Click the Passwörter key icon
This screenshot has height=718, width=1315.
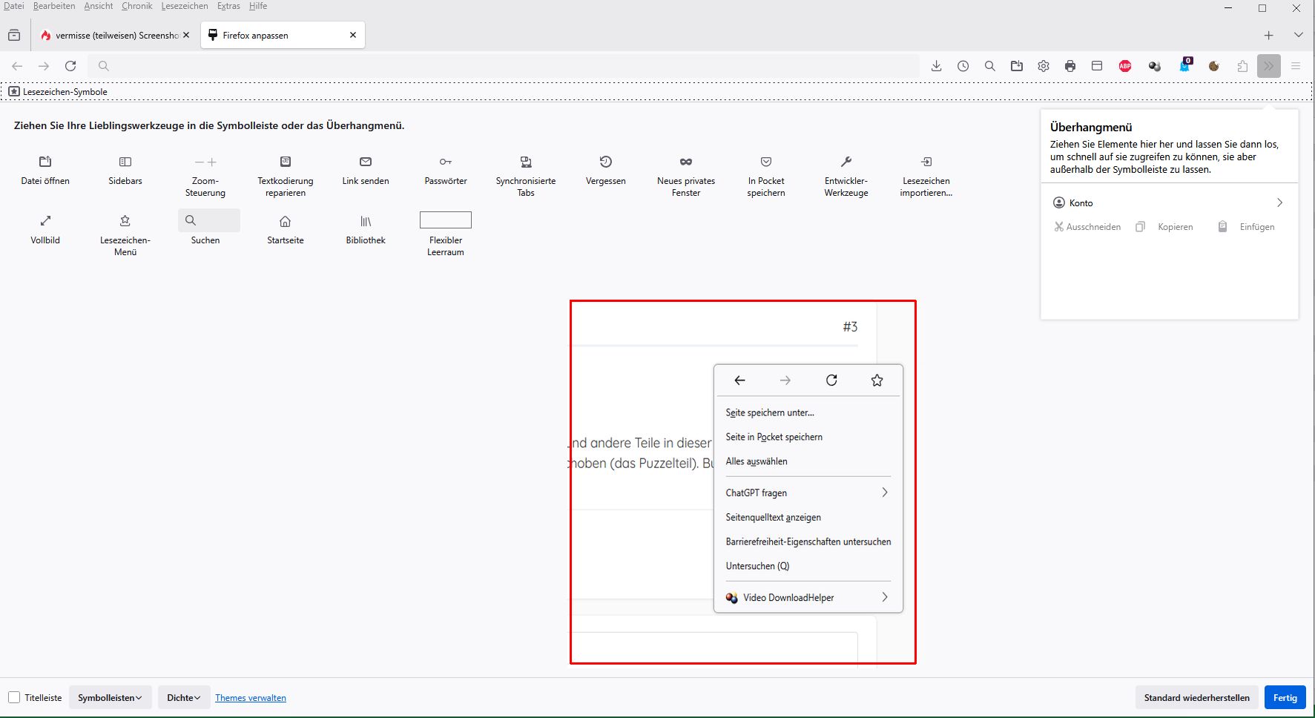(x=445, y=162)
